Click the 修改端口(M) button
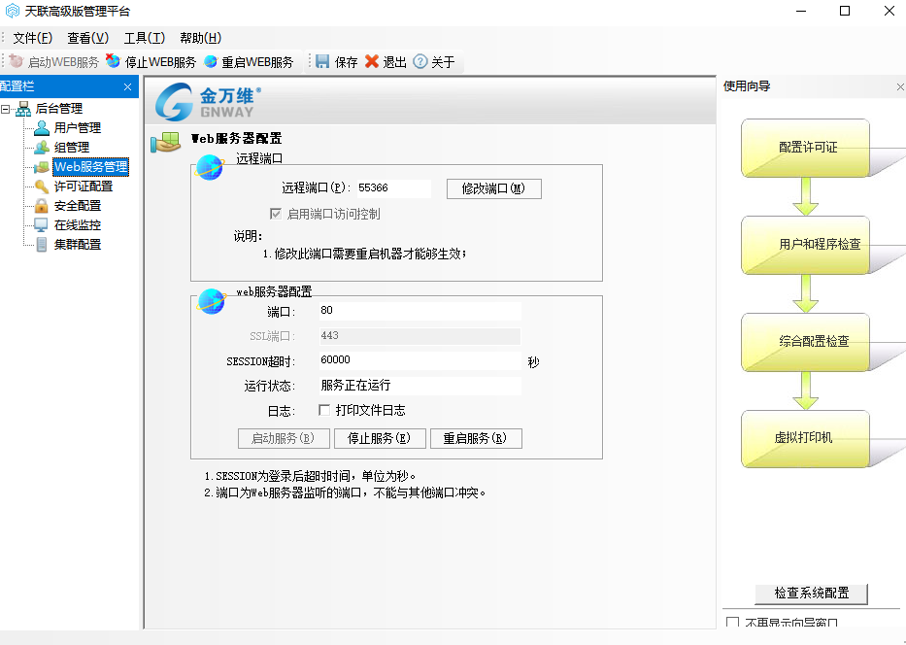This screenshot has width=906, height=645. coord(493,188)
